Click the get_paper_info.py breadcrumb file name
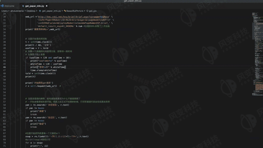This screenshot has height=148, width=263. pos(51,11)
